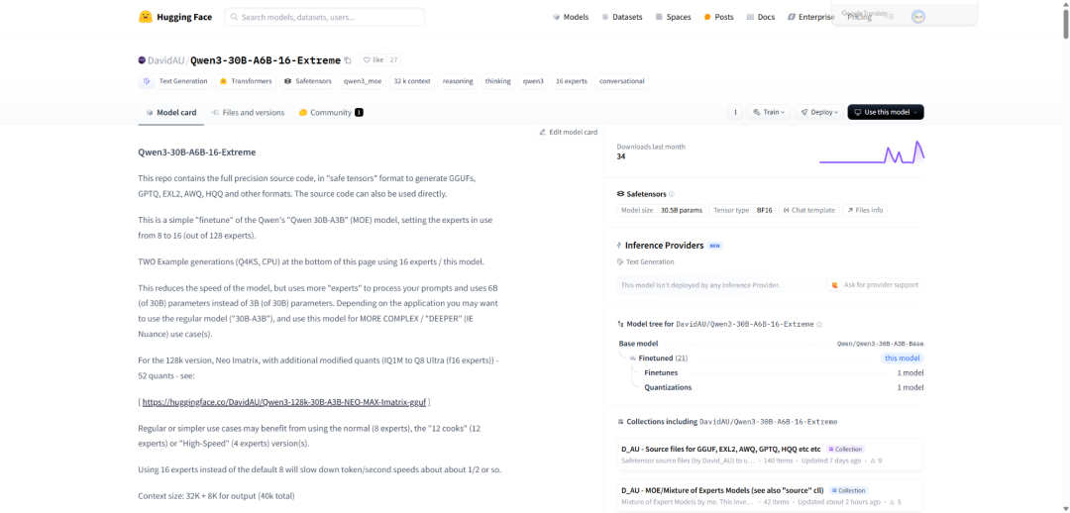Open Files info link

[x=865, y=210]
